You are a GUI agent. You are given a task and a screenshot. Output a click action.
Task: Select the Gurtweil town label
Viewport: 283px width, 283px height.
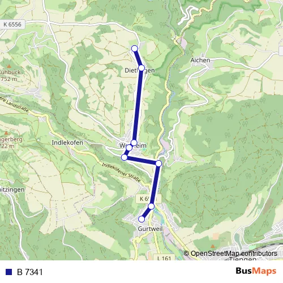pos(150,229)
